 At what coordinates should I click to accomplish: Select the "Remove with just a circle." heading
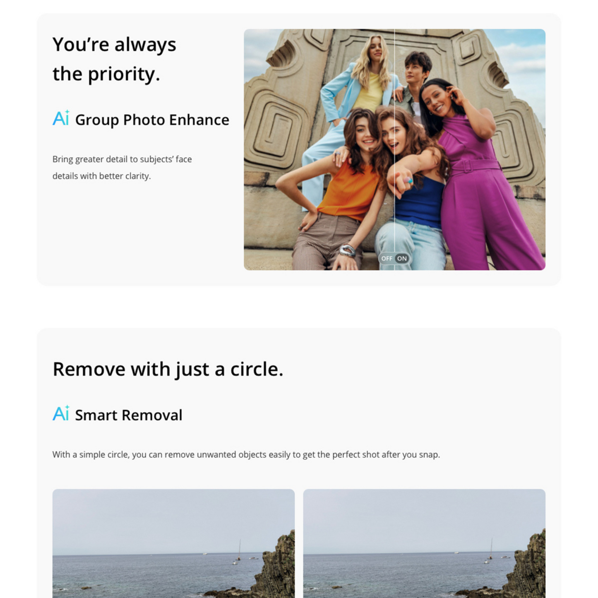[x=168, y=369]
